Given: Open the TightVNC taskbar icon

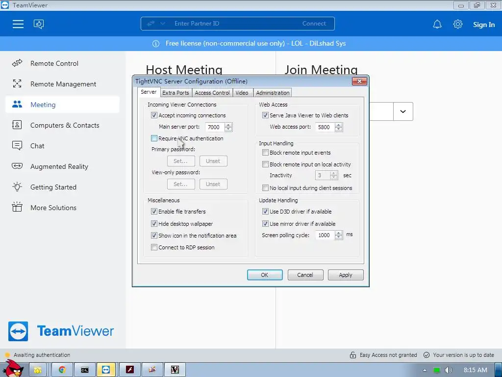Looking at the screenshot, I should 175,370.
